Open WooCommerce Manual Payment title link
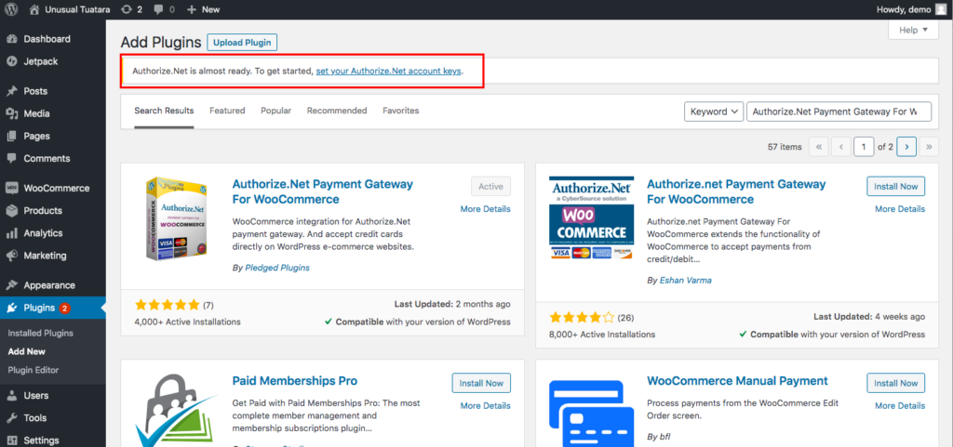This screenshot has height=447, width=953. 737,382
